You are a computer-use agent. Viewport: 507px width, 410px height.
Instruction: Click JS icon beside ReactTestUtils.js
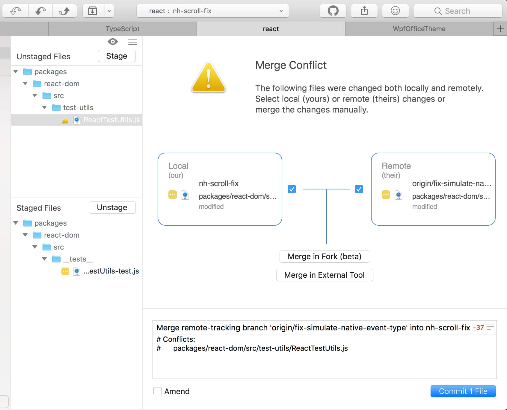(x=77, y=120)
